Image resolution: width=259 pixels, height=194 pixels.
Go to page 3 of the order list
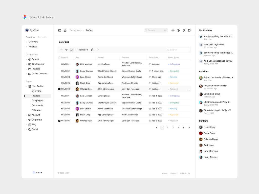(x=173, y=128)
